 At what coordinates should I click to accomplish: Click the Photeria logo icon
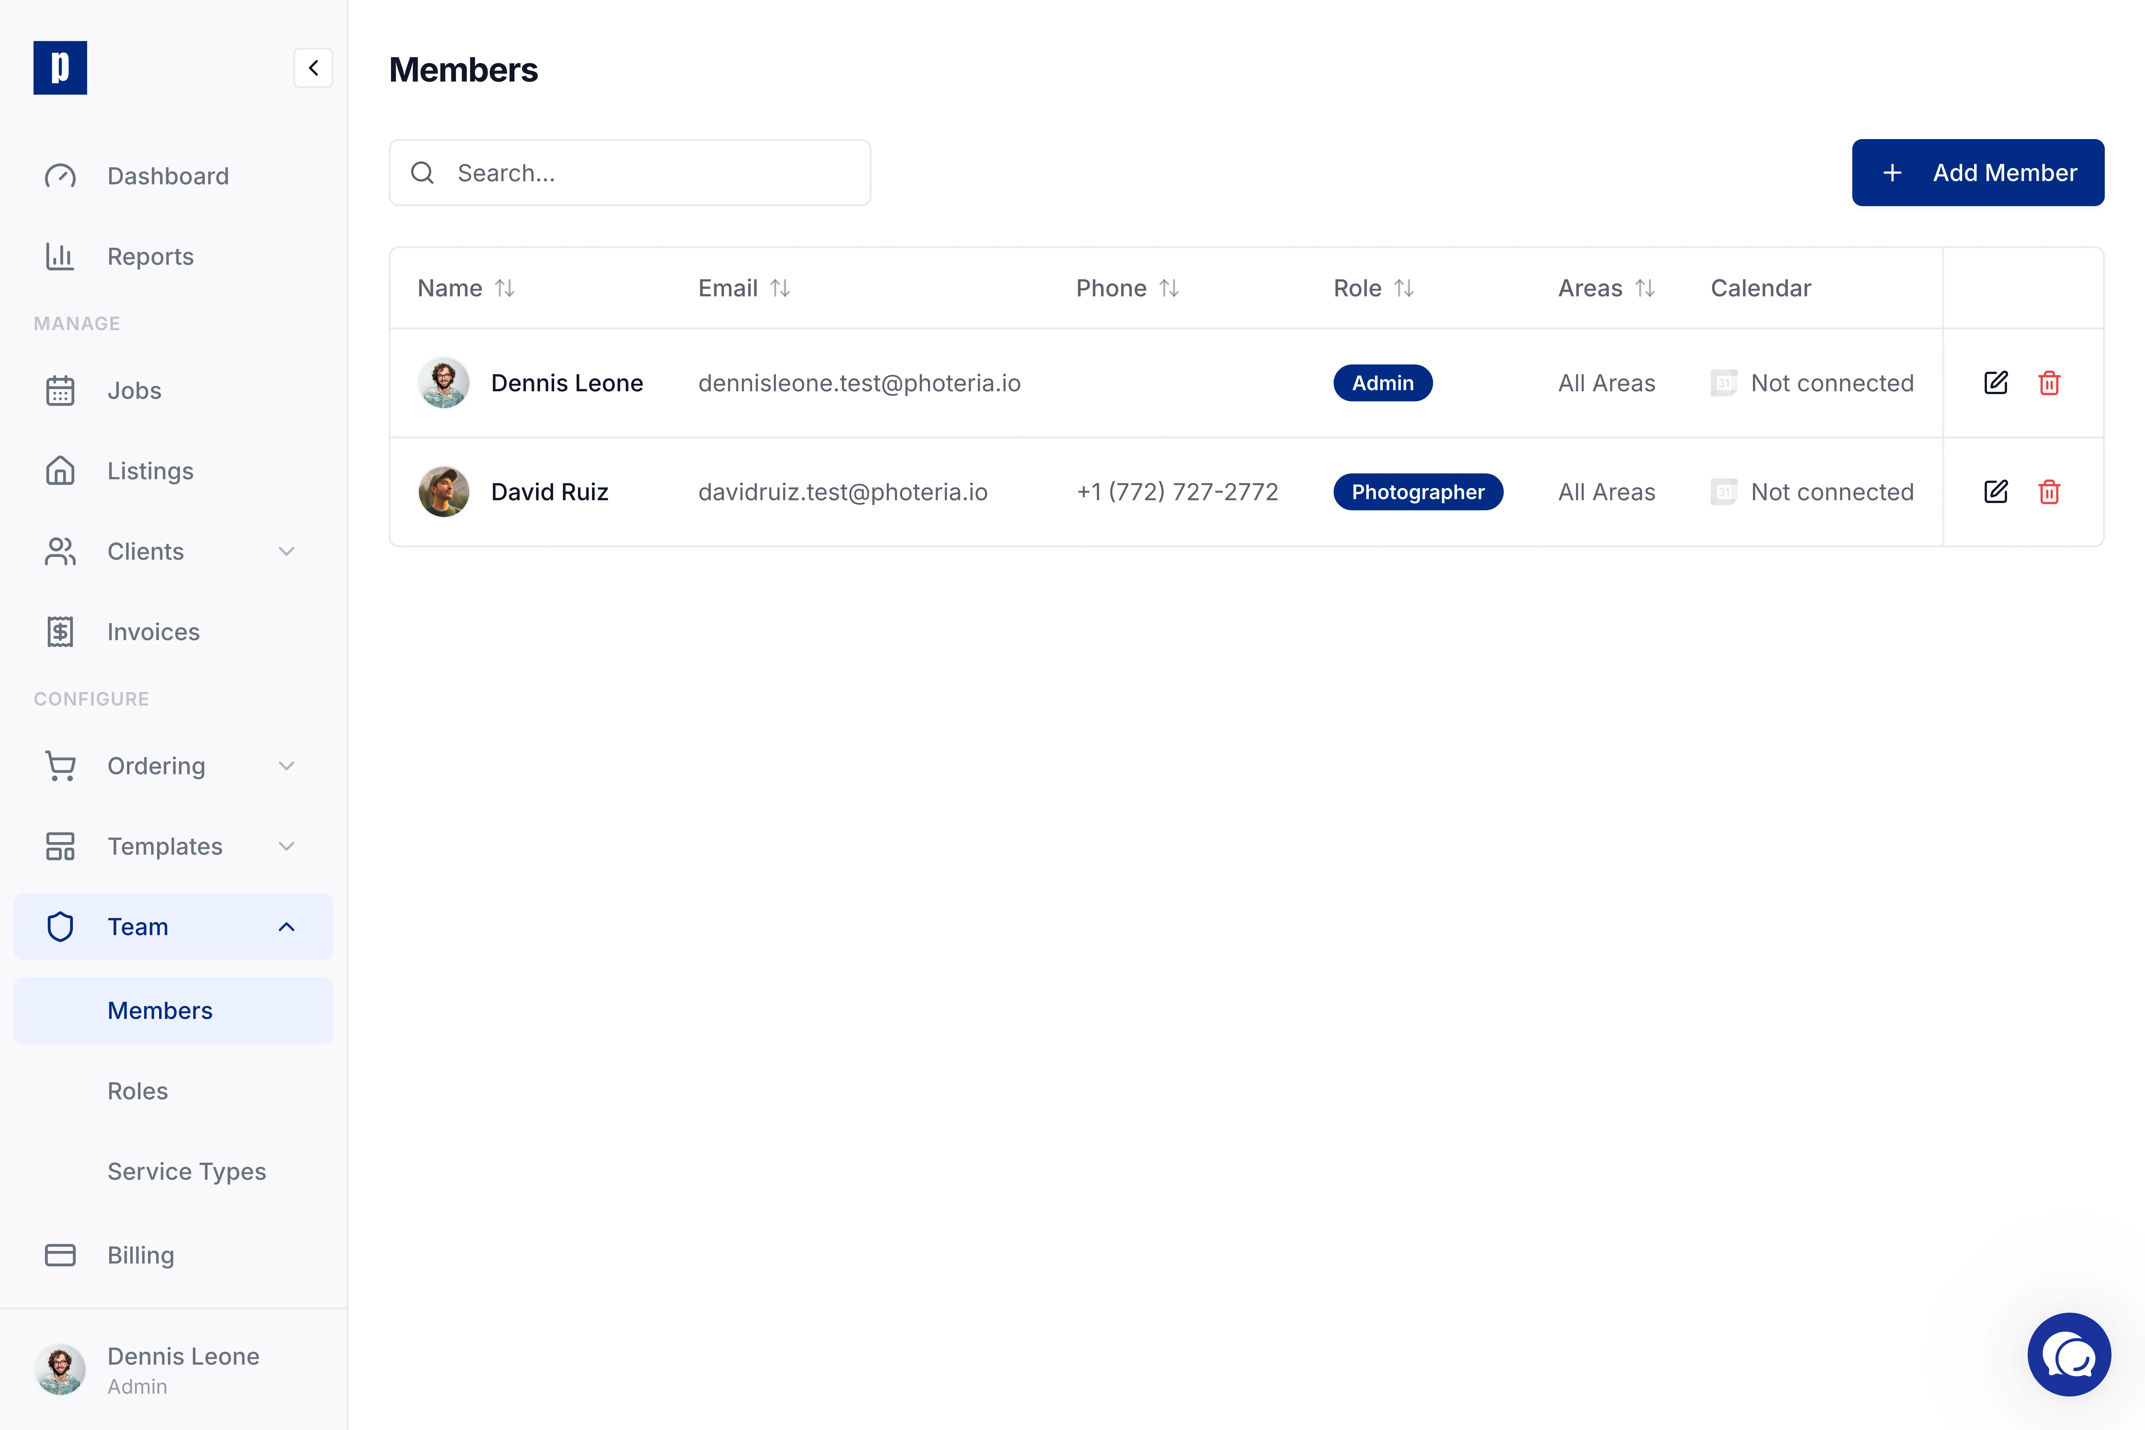click(x=60, y=68)
